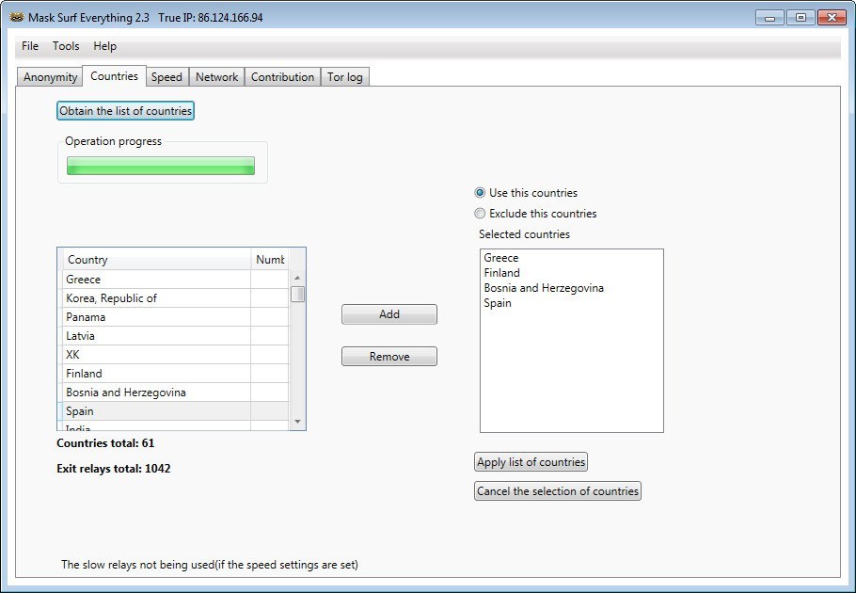
Task: View the Tor log tab
Action: pos(345,77)
